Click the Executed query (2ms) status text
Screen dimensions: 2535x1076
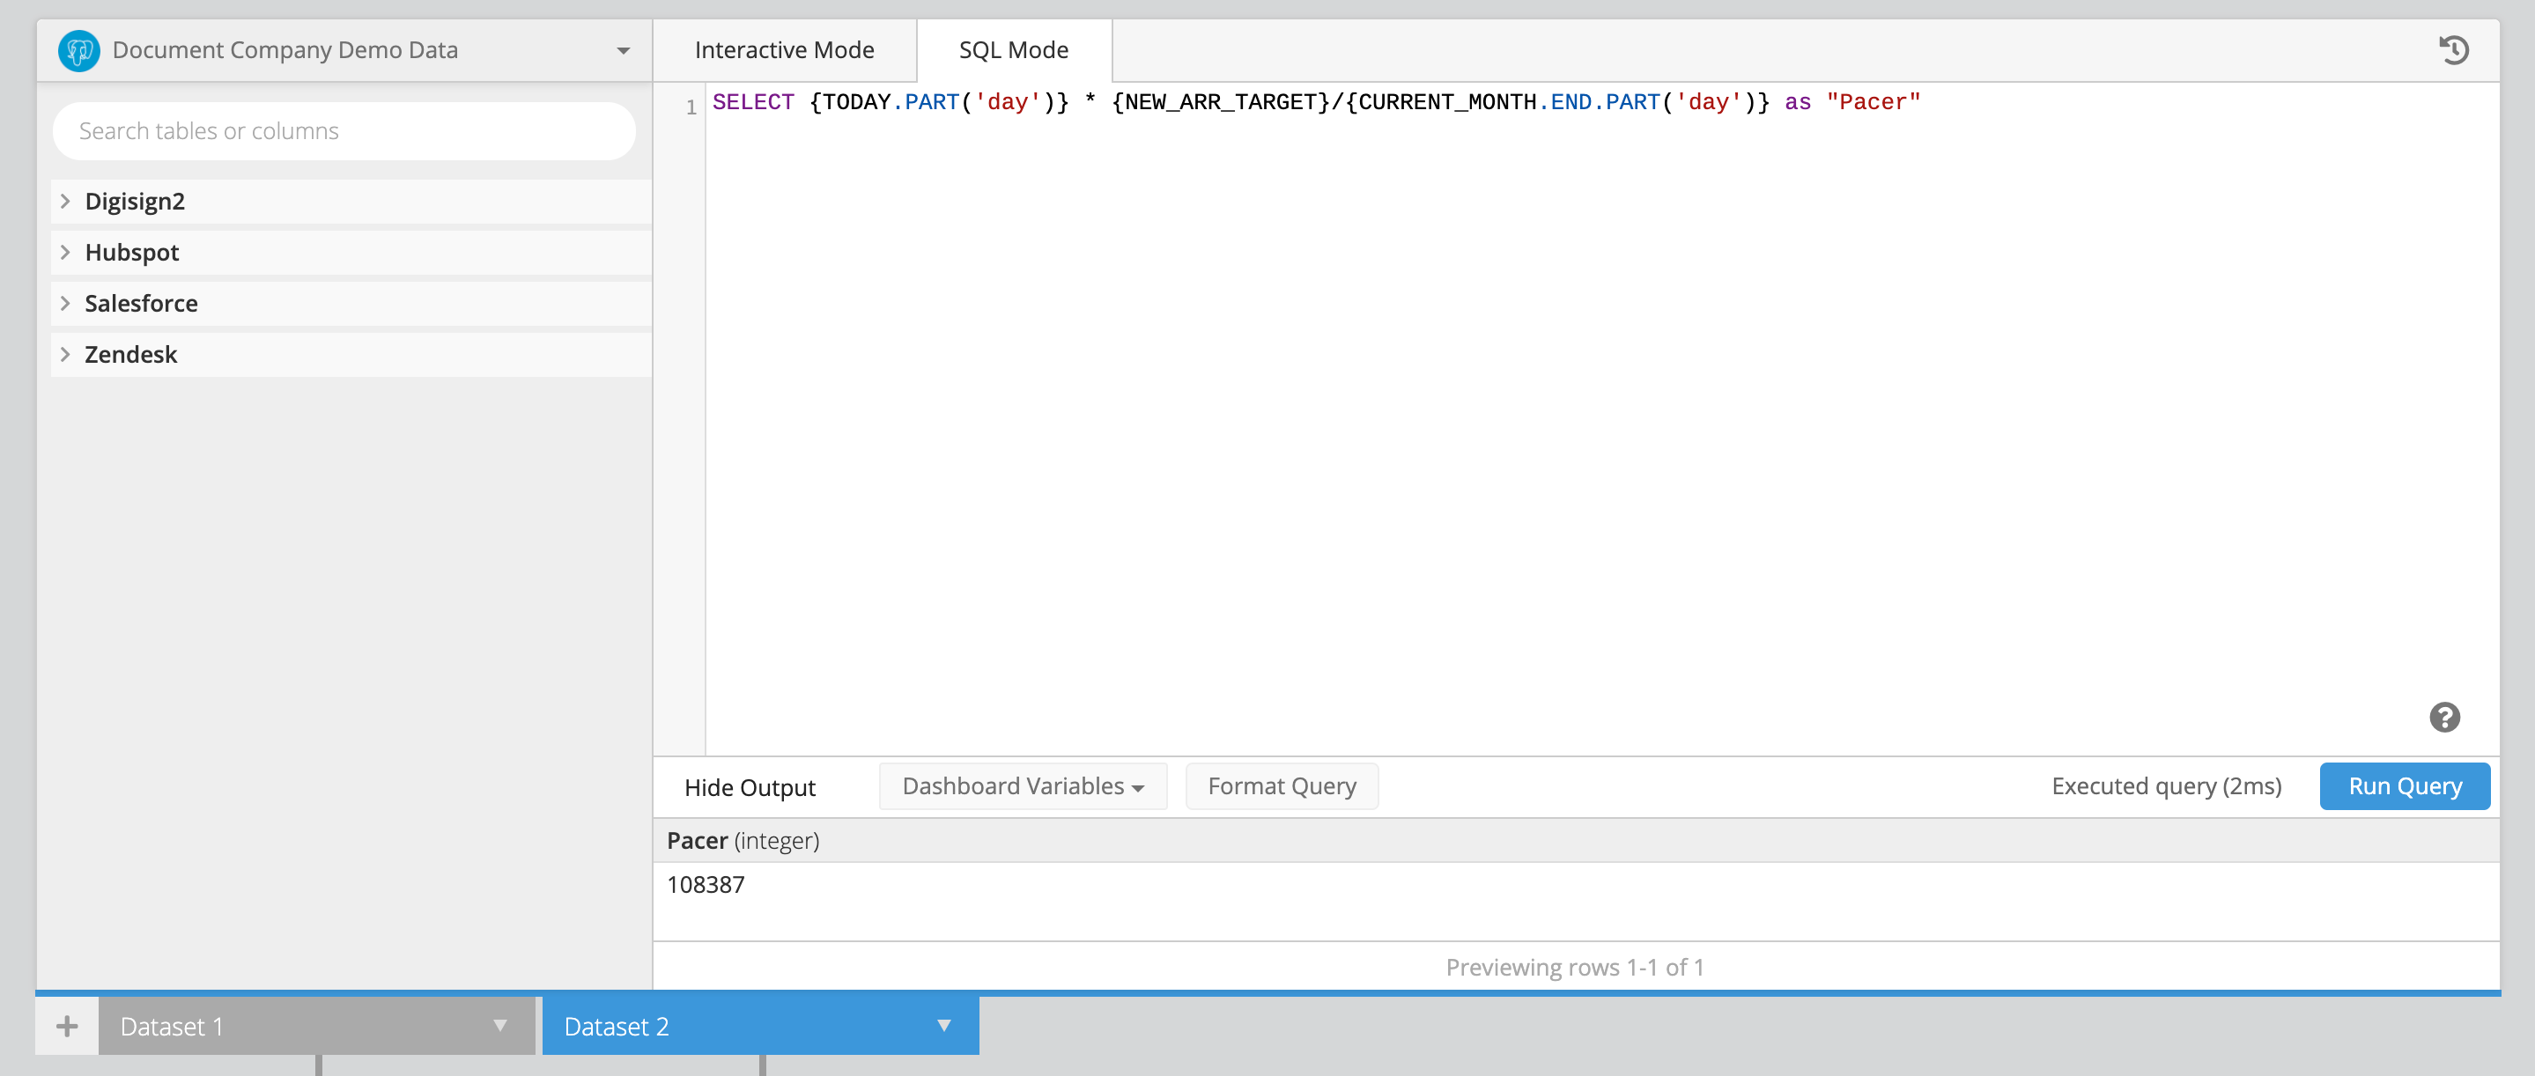pos(2166,785)
